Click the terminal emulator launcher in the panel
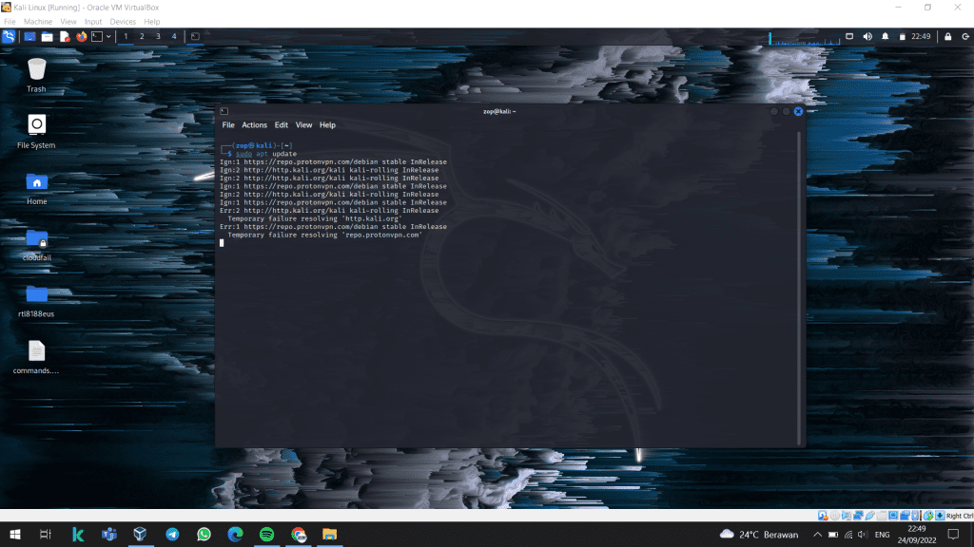Viewport: 974px width, 547px height. 96,36
